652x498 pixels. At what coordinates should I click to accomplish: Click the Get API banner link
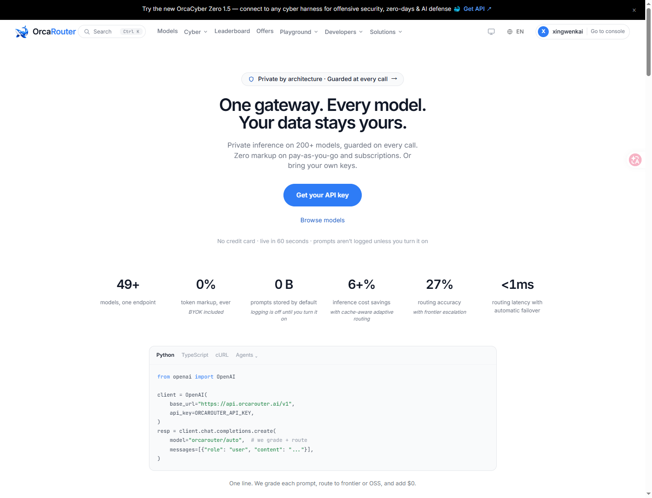pos(477,9)
